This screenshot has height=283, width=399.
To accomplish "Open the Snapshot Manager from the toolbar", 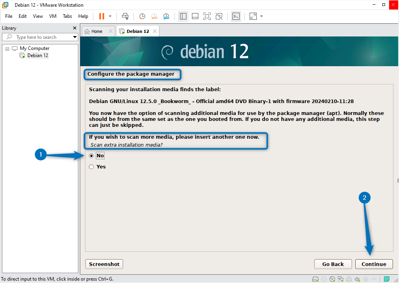I will coord(166,16).
